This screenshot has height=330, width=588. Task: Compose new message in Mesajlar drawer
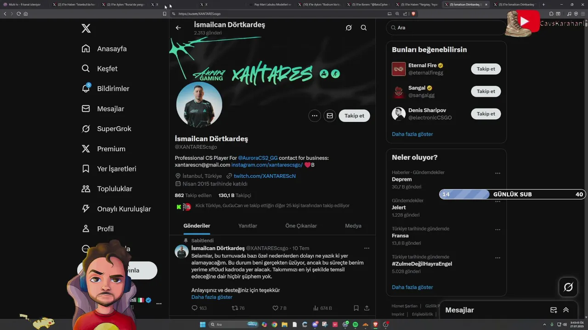(554, 310)
